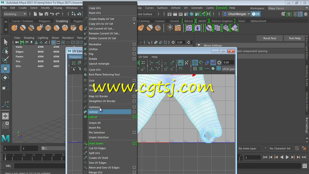Click the Maya logo icon in toolbox
The height and width of the screenshot is (174, 309).
click(x=5, y=138)
